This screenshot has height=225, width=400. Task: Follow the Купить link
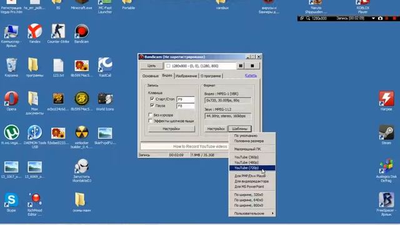251,76
